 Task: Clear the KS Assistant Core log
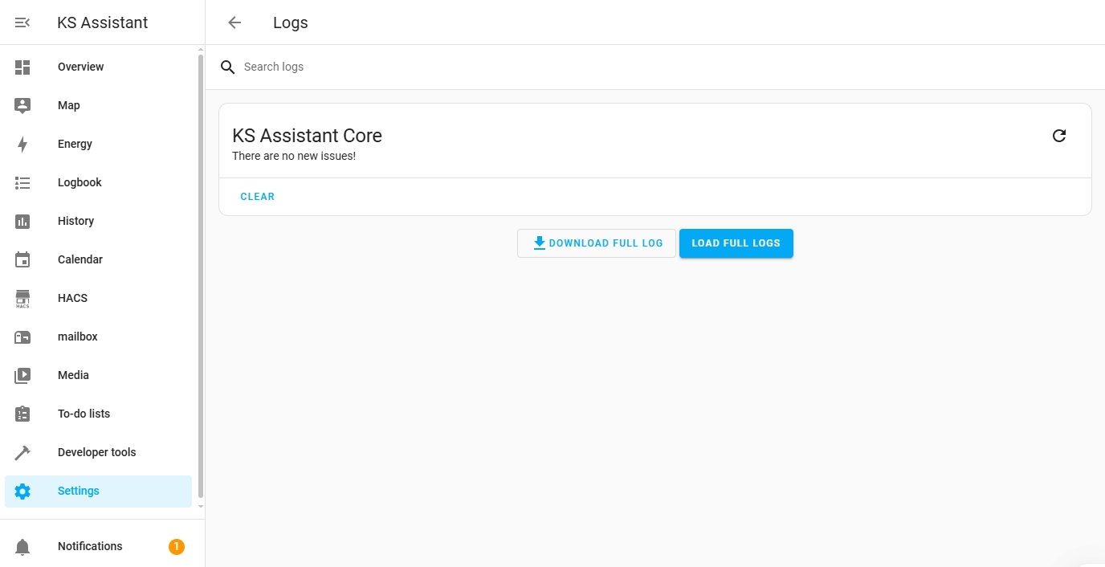tap(257, 196)
